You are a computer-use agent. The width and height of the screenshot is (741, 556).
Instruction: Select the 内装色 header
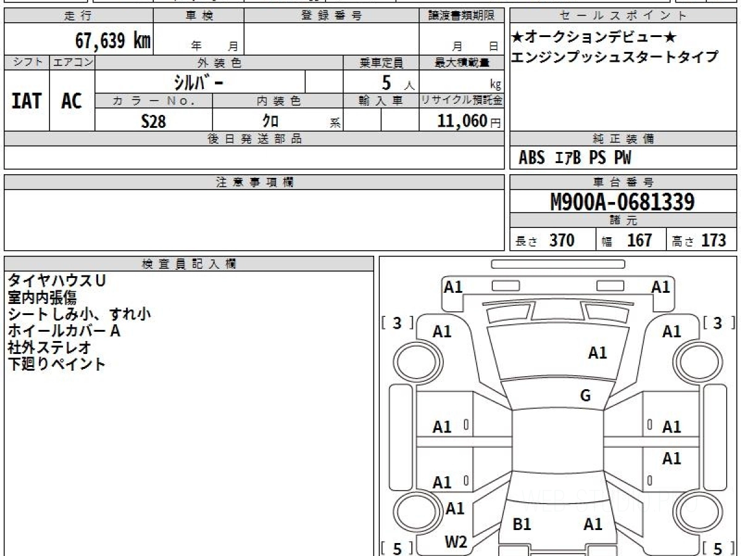(278, 101)
